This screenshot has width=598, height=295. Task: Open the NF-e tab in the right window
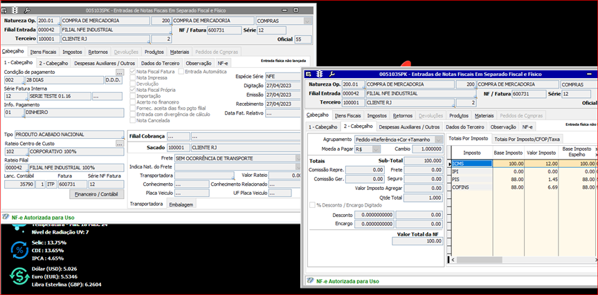click(527, 126)
